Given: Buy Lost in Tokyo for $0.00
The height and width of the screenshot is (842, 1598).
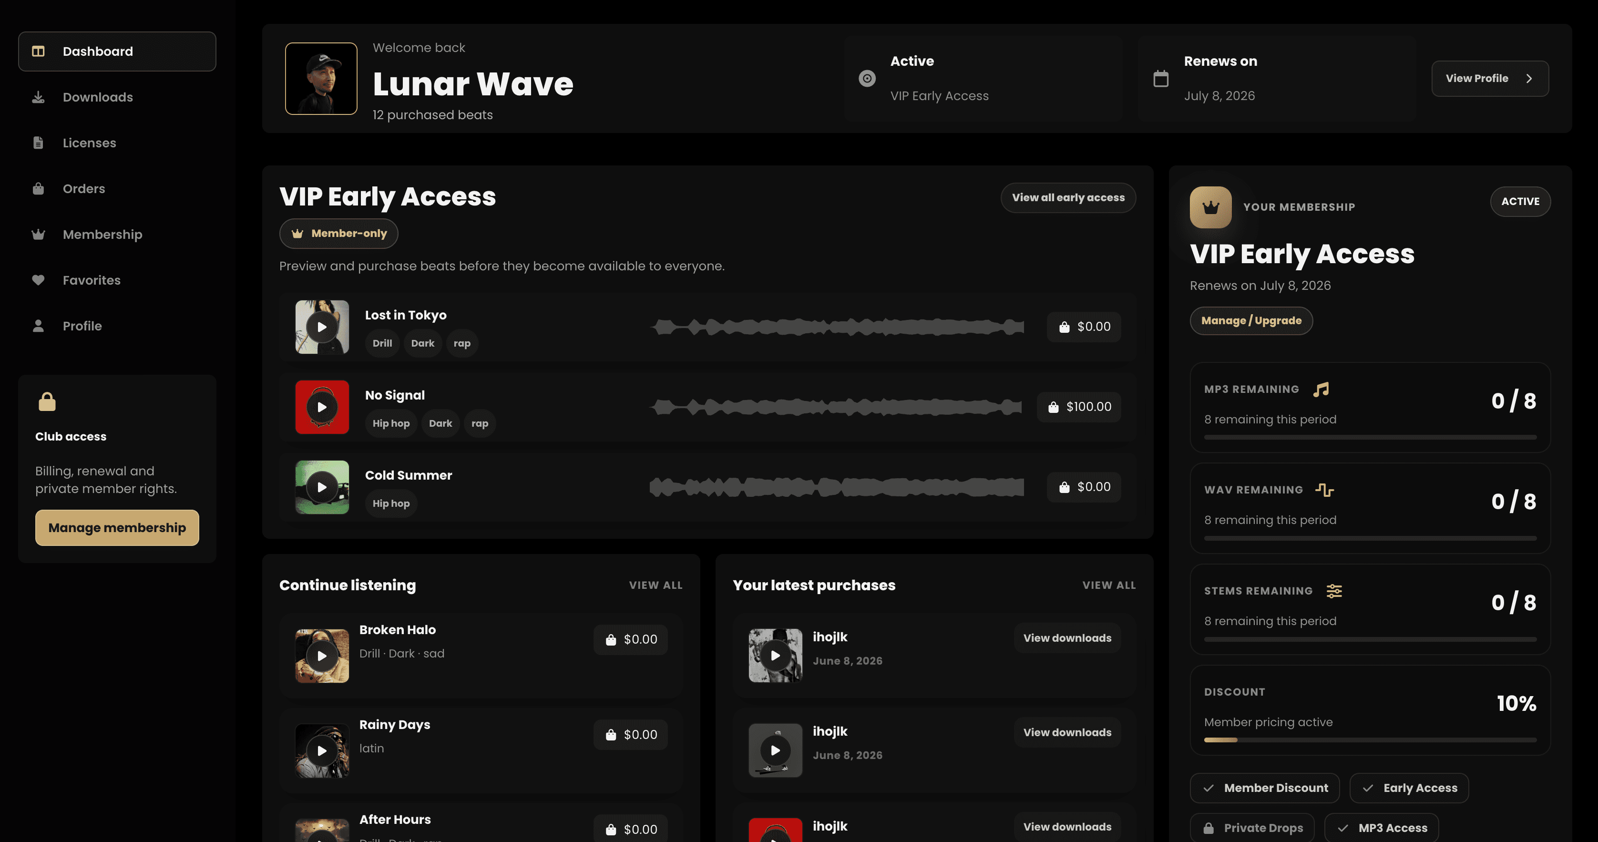Looking at the screenshot, I should point(1084,327).
